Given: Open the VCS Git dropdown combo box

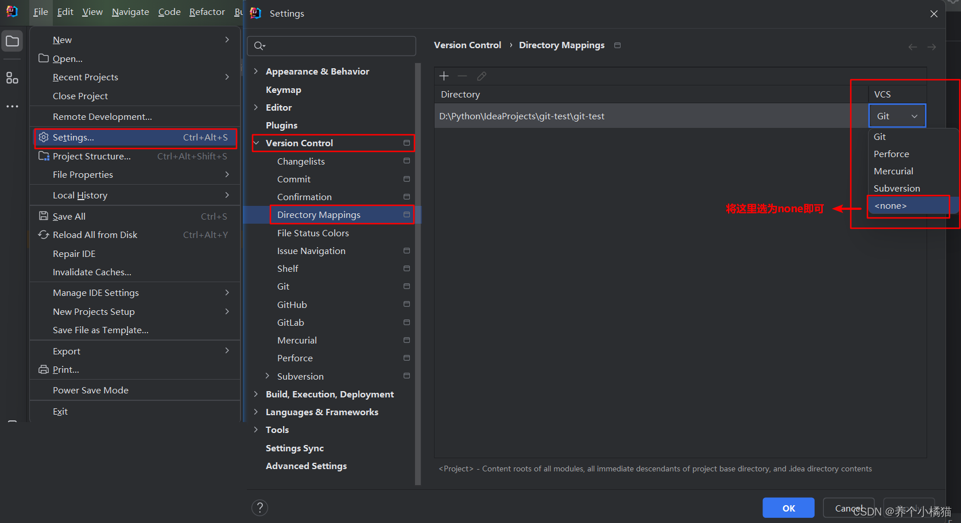Looking at the screenshot, I should pyautogui.click(x=897, y=116).
